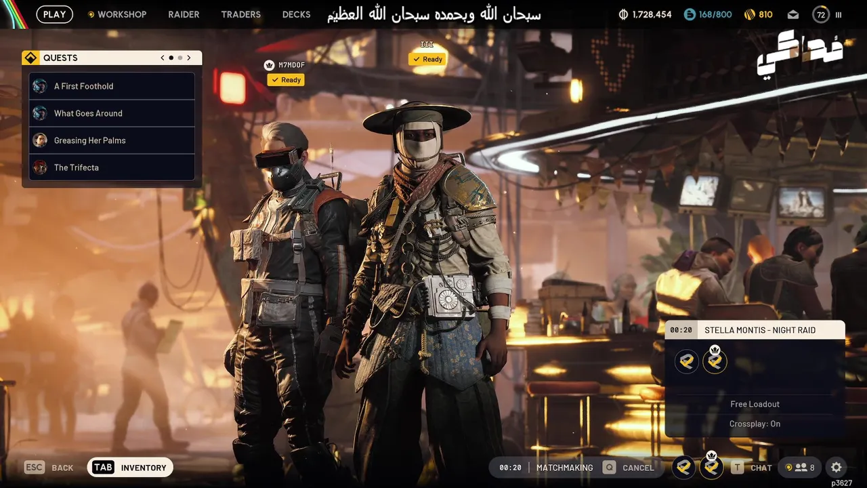867x488 pixels.
Task: Click the 168/800 stash count
Action: pos(716,14)
